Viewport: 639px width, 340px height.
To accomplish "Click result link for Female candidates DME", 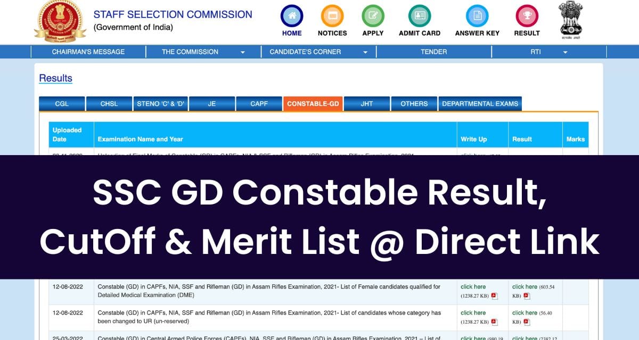I will pos(525,287).
